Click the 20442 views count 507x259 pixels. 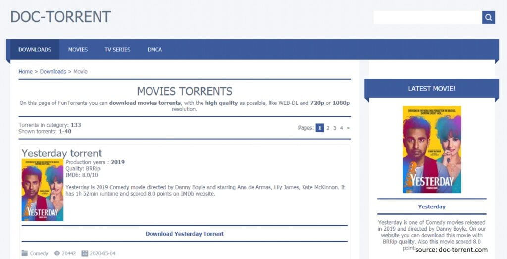tap(68, 253)
